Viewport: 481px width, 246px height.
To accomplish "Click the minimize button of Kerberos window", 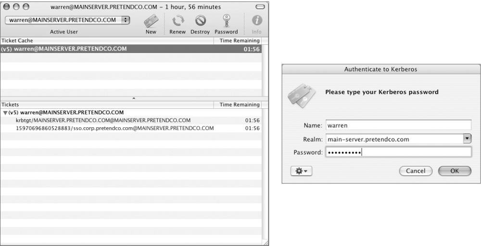I will [x=16, y=7].
